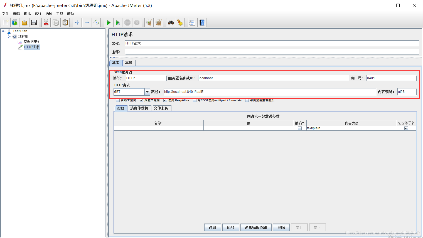Screen dimensions: 423x238
Task: Open Search with binoculars icon
Action: pos(171,23)
